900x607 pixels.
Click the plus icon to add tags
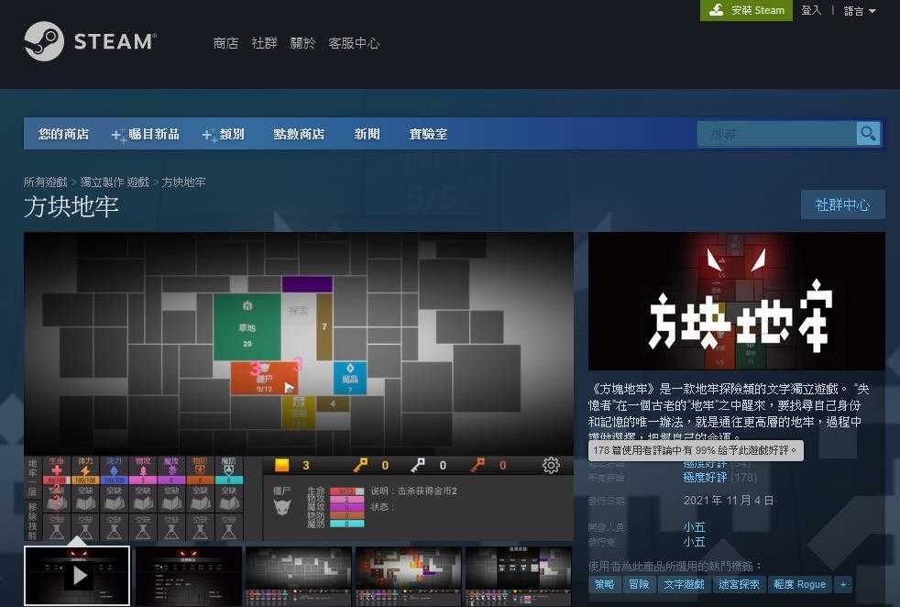coord(842,584)
